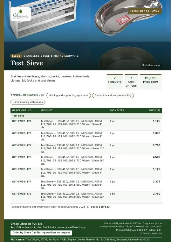Click the FLYER 18 / 43 · LW02 badge
The width and height of the screenshot is (171, 242).
[145, 11]
